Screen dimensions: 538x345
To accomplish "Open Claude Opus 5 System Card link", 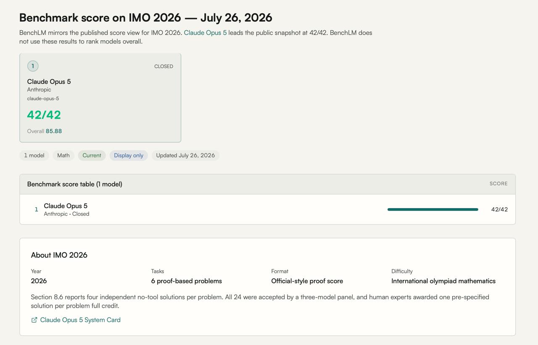I will 80,320.
